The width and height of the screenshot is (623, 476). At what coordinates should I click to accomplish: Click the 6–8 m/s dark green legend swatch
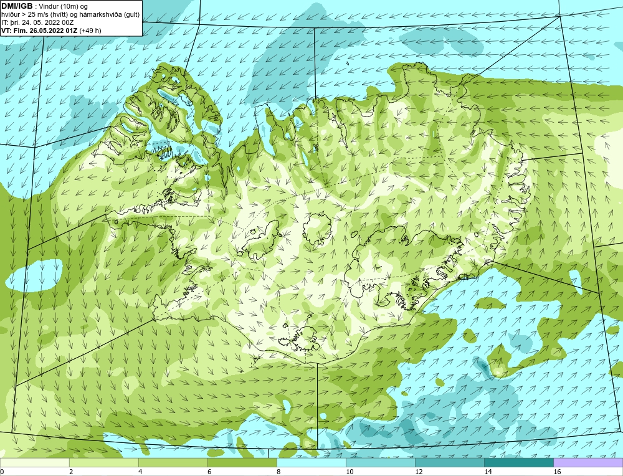click(242, 463)
